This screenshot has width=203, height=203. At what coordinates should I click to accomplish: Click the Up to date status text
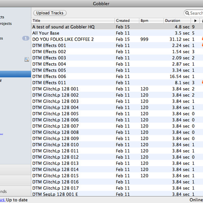[17, 200]
